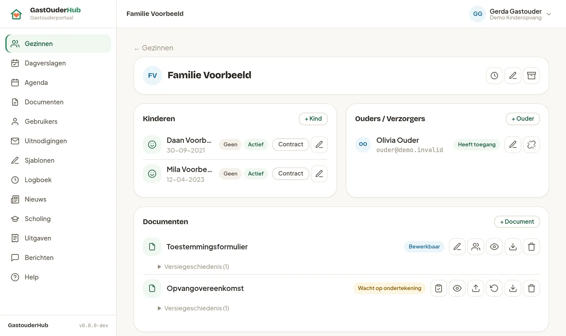This screenshot has width=566, height=336.
Task: Upload new version of Opvangovereenkomst
Action: coord(476,288)
